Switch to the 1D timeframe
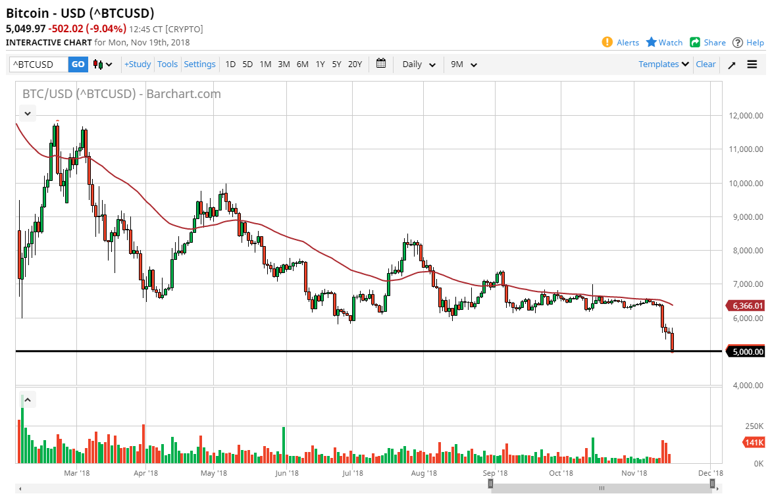This screenshot has height=502, width=770. click(x=230, y=64)
